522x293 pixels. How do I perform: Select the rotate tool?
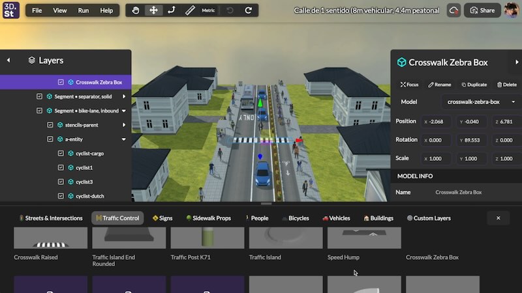click(x=172, y=10)
